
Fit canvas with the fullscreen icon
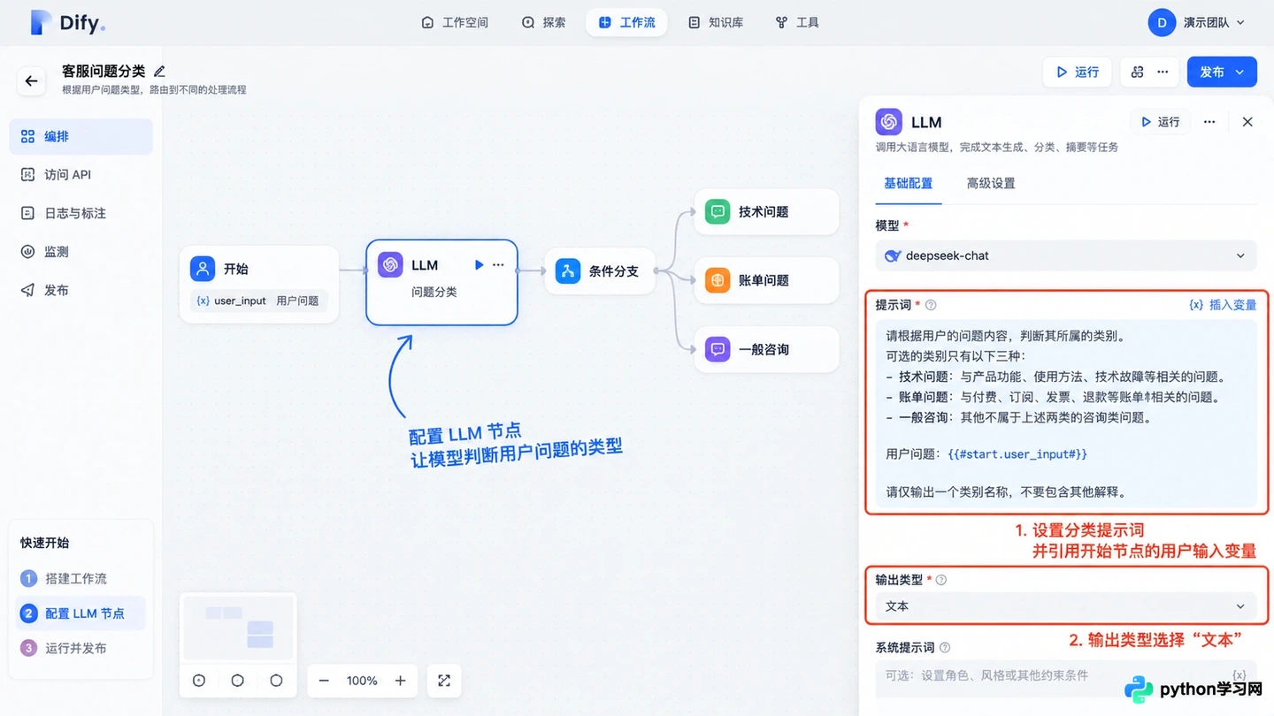click(x=444, y=681)
